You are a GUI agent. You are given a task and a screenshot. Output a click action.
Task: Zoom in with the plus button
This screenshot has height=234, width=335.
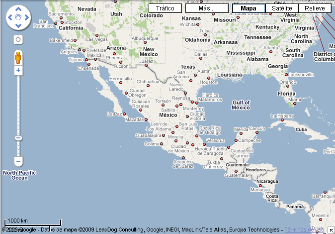click(18, 71)
